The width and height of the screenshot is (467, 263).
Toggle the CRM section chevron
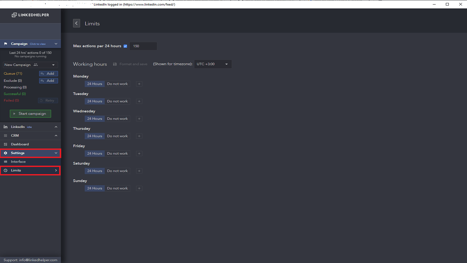coord(56,136)
